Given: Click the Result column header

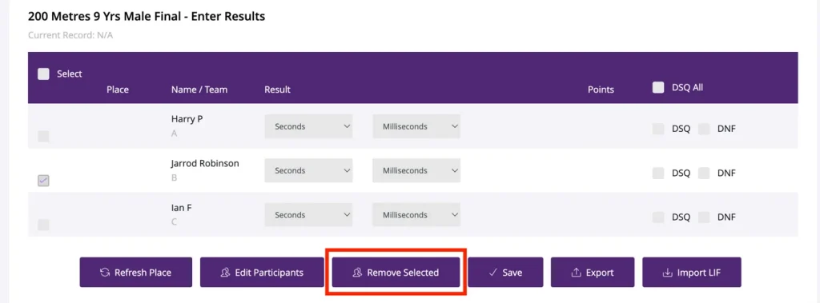Looking at the screenshot, I should (277, 90).
